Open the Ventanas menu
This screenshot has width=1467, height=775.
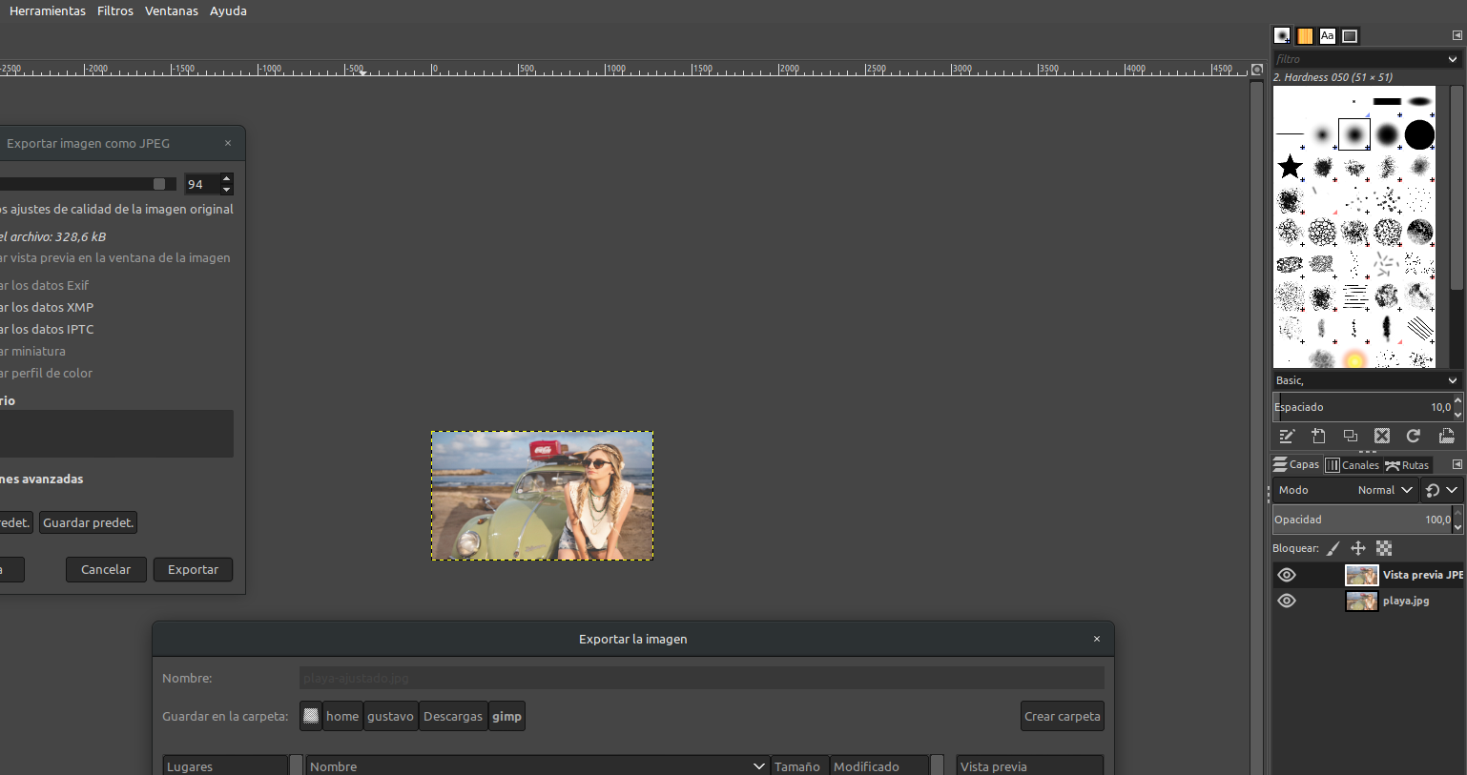(x=172, y=10)
